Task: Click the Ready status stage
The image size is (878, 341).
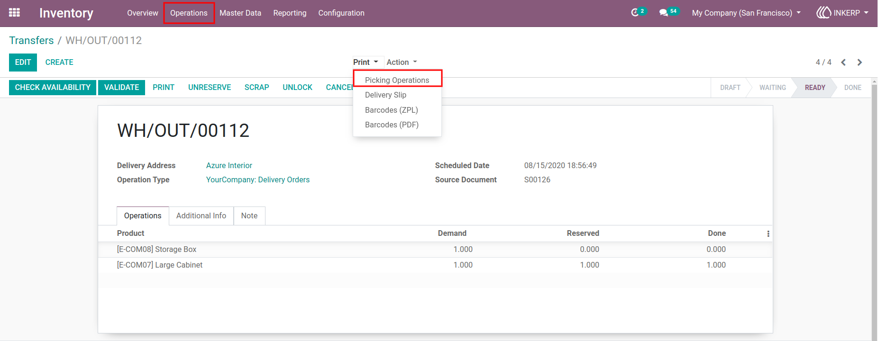Action: (815, 88)
